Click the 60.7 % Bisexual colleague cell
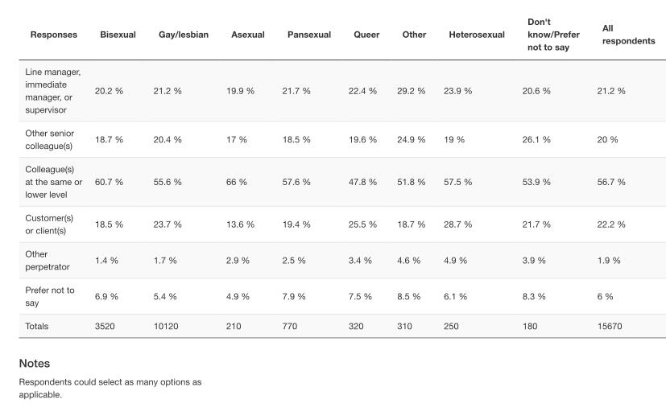 click(x=109, y=182)
